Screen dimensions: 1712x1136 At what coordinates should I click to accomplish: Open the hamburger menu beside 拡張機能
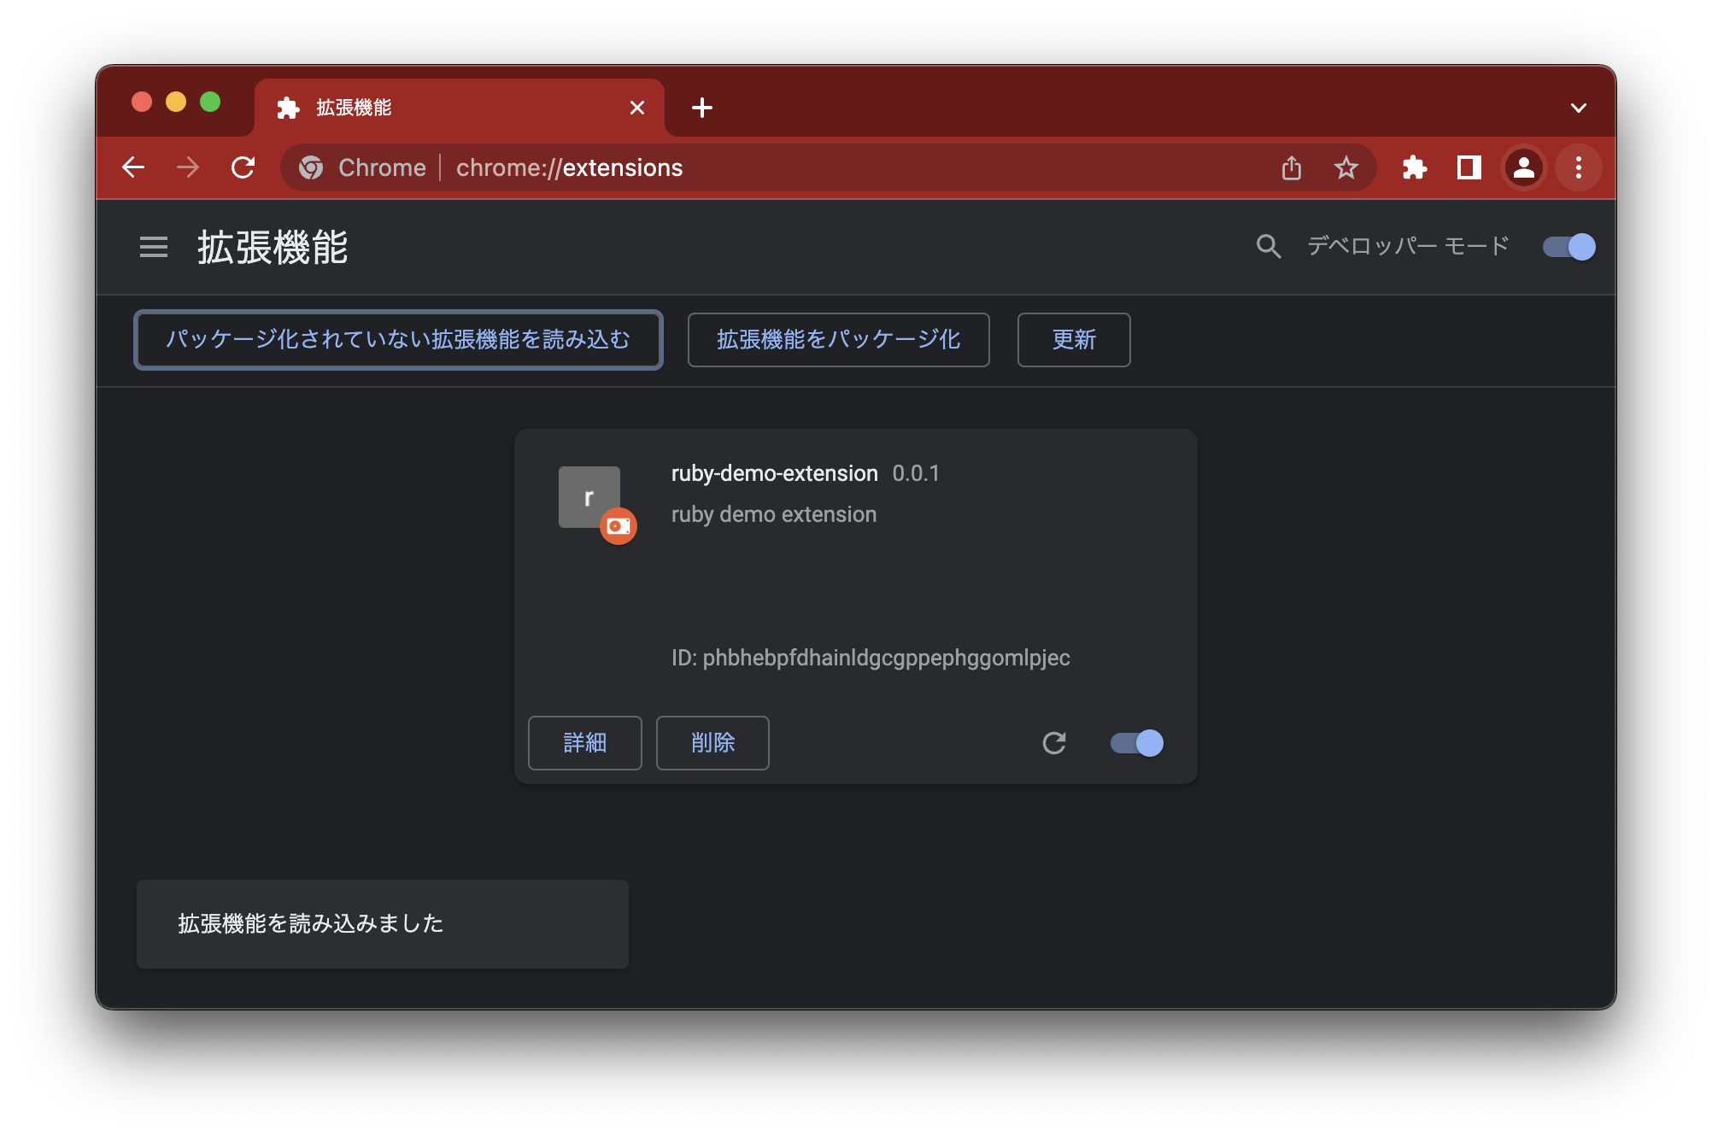click(x=154, y=248)
